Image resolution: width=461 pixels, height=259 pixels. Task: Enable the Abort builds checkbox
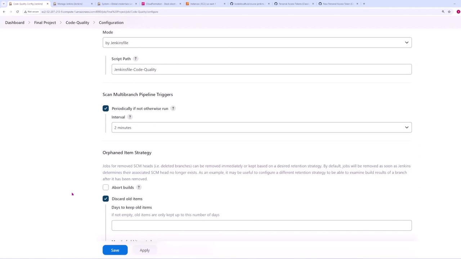tap(106, 187)
